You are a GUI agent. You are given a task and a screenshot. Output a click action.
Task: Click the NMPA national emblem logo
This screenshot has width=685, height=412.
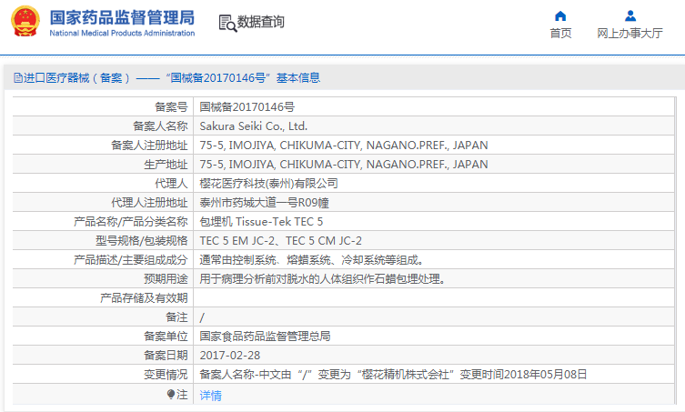point(25,22)
